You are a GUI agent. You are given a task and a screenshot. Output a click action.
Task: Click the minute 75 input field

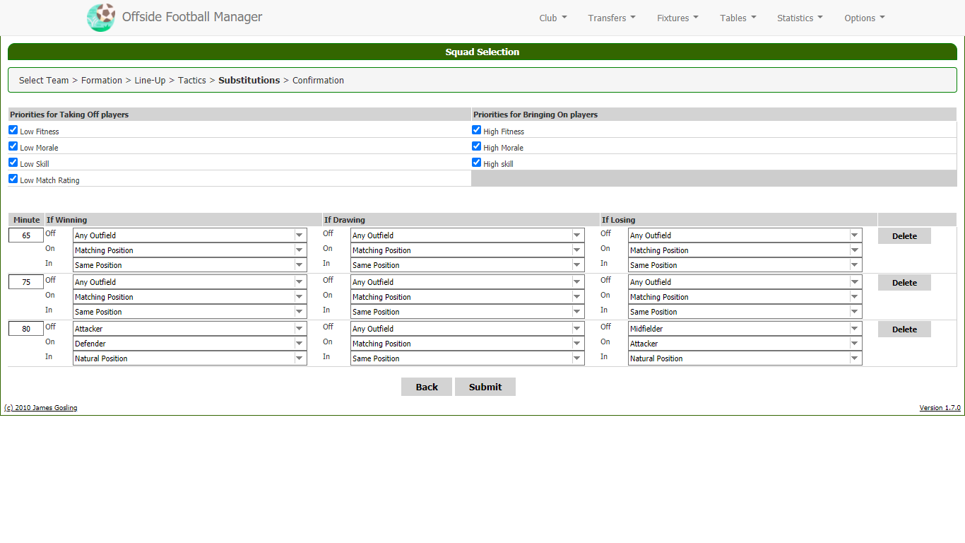(26, 282)
